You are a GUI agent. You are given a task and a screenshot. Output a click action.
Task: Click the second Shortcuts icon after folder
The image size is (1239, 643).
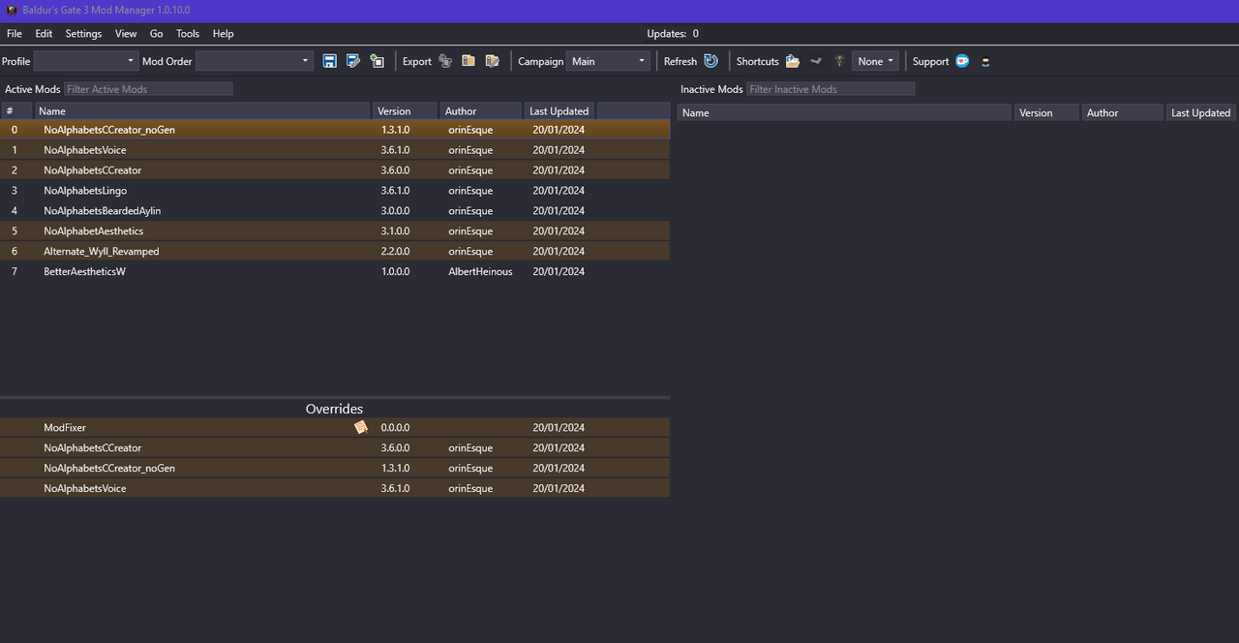pos(816,61)
